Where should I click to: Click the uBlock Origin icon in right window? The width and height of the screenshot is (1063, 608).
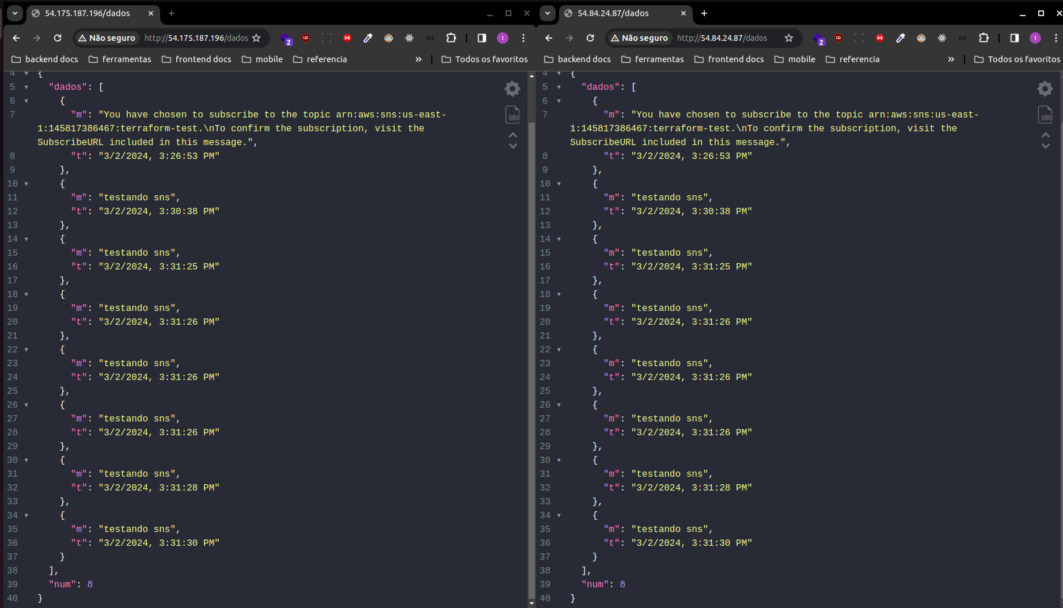pos(838,38)
